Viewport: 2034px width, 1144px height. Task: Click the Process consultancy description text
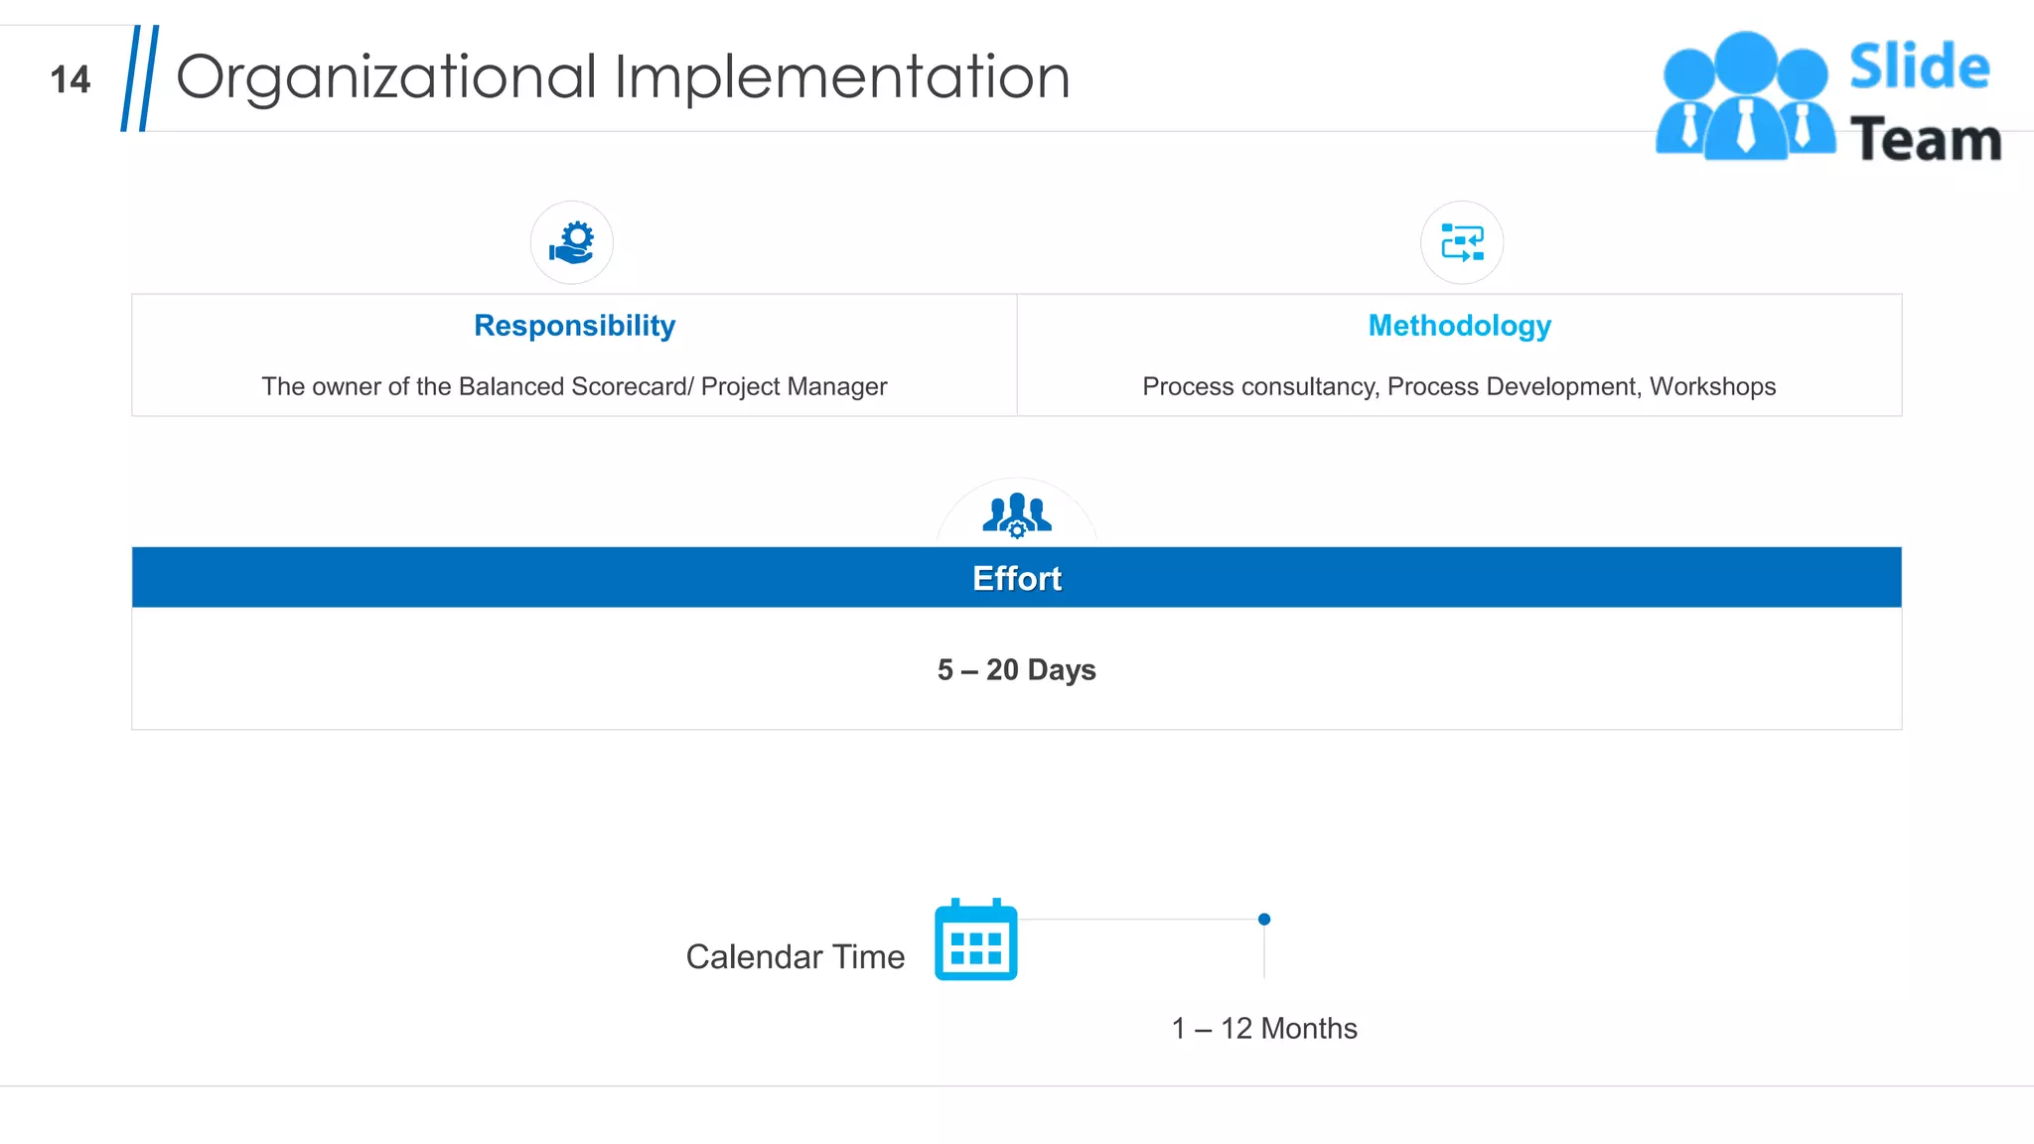[x=1458, y=386]
